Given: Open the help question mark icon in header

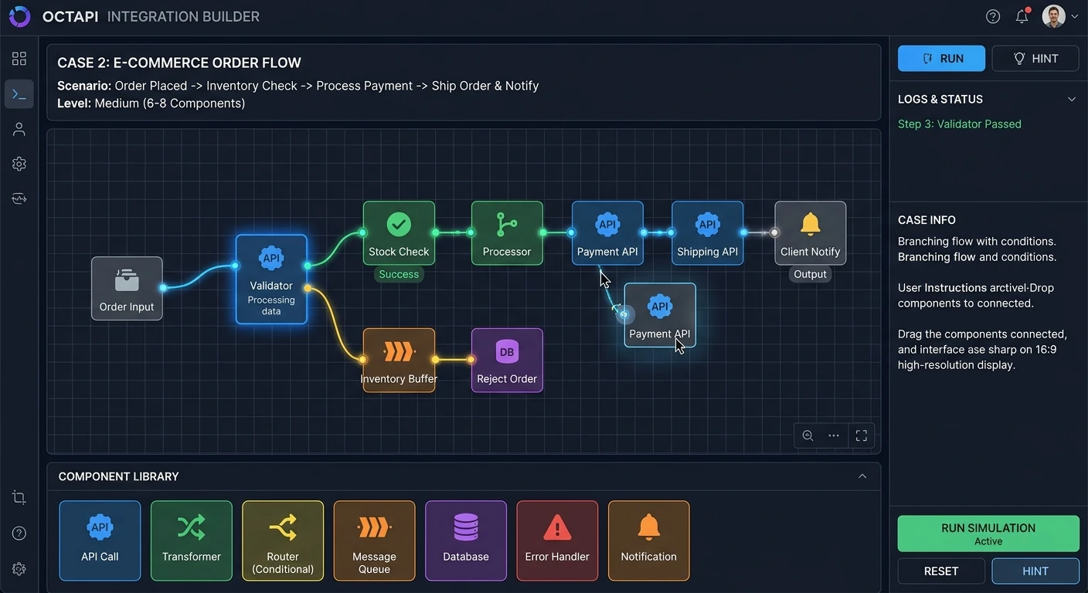Looking at the screenshot, I should (993, 16).
